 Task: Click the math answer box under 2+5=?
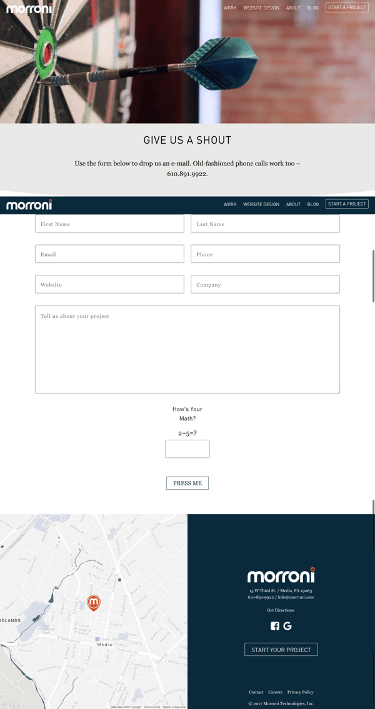(187, 449)
